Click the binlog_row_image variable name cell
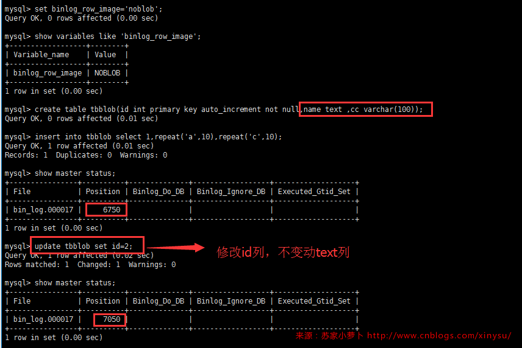This screenshot has height=348, width=522. 48,73
